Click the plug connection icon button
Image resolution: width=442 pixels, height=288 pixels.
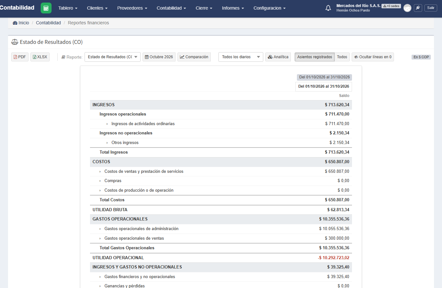[x=418, y=8]
